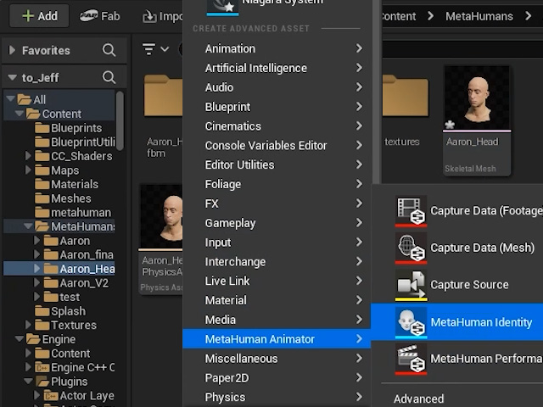The height and width of the screenshot is (407, 543).
Task: Collapse the to_Jeff section arrow
Action: click(x=13, y=77)
